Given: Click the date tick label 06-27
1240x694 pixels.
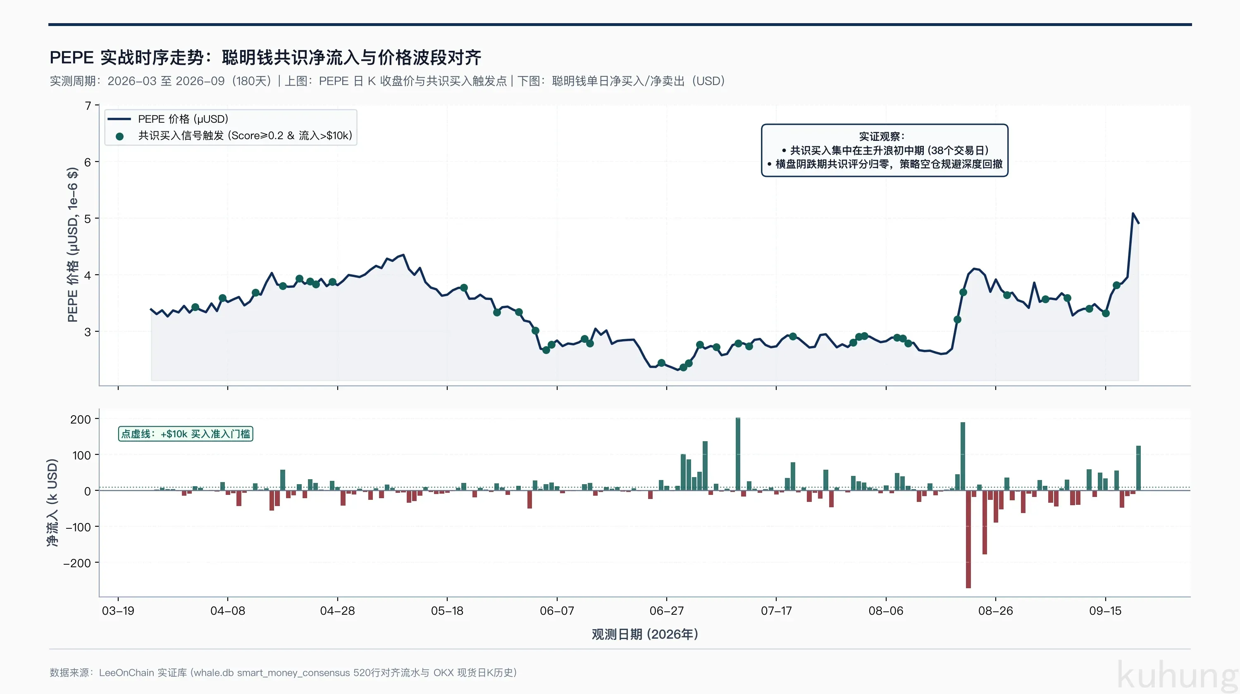Looking at the screenshot, I should (667, 611).
